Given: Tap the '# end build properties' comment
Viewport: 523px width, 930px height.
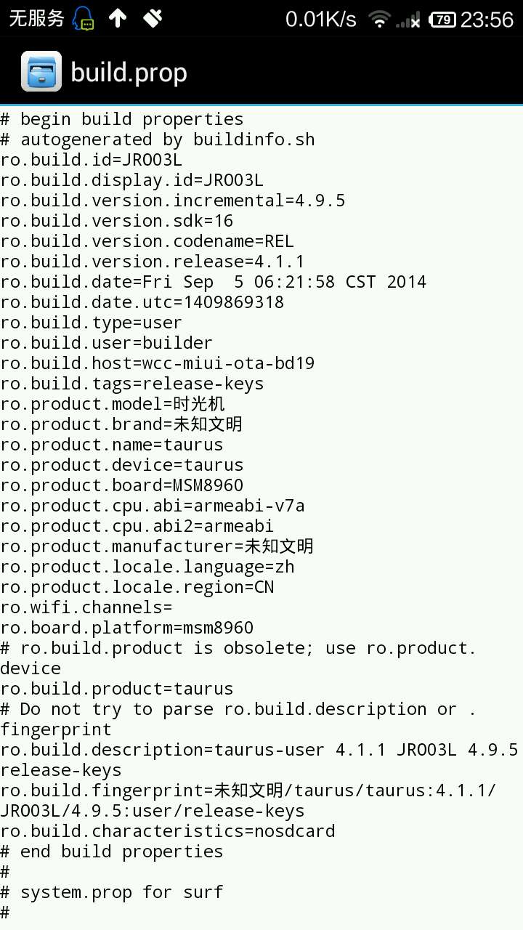Looking at the screenshot, I should pyautogui.click(x=111, y=852).
